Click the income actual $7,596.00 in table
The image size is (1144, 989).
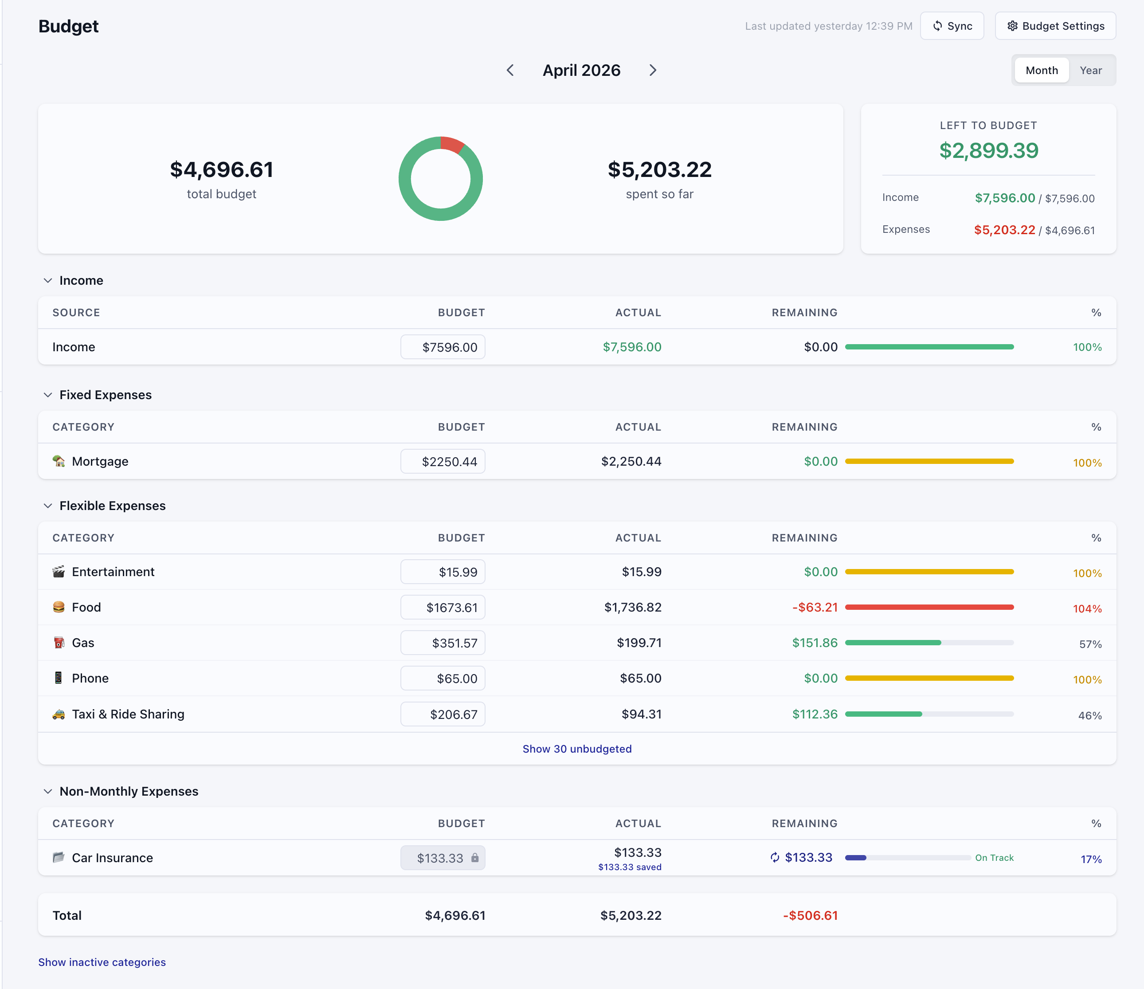631,347
